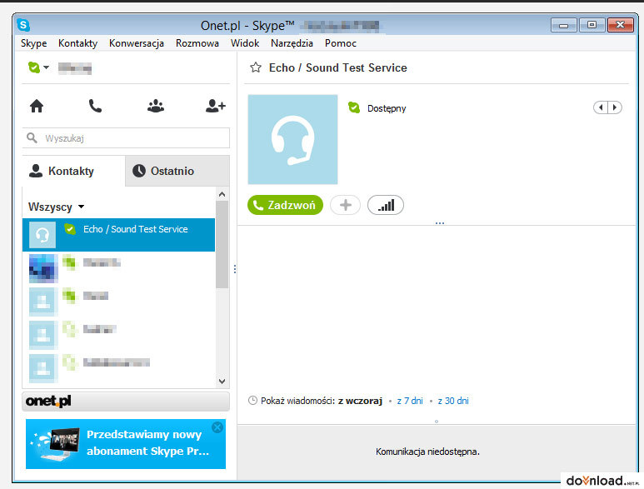Open the Skype Premium ad banner

pos(126,444)
